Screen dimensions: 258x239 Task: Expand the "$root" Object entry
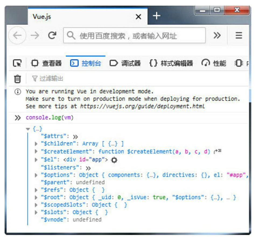pos(36,198)
